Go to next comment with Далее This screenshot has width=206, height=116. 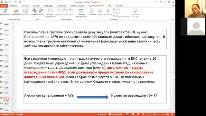coord(71,12)
